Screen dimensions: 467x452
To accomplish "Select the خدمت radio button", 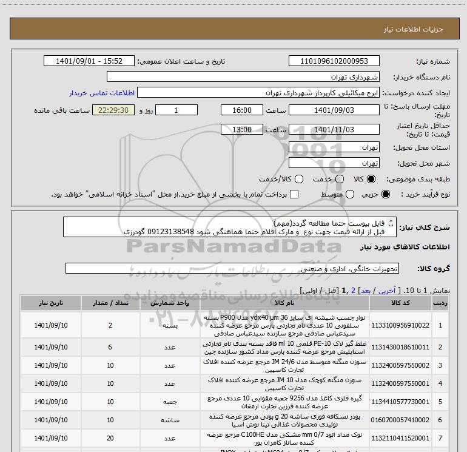I will point(340,179).
